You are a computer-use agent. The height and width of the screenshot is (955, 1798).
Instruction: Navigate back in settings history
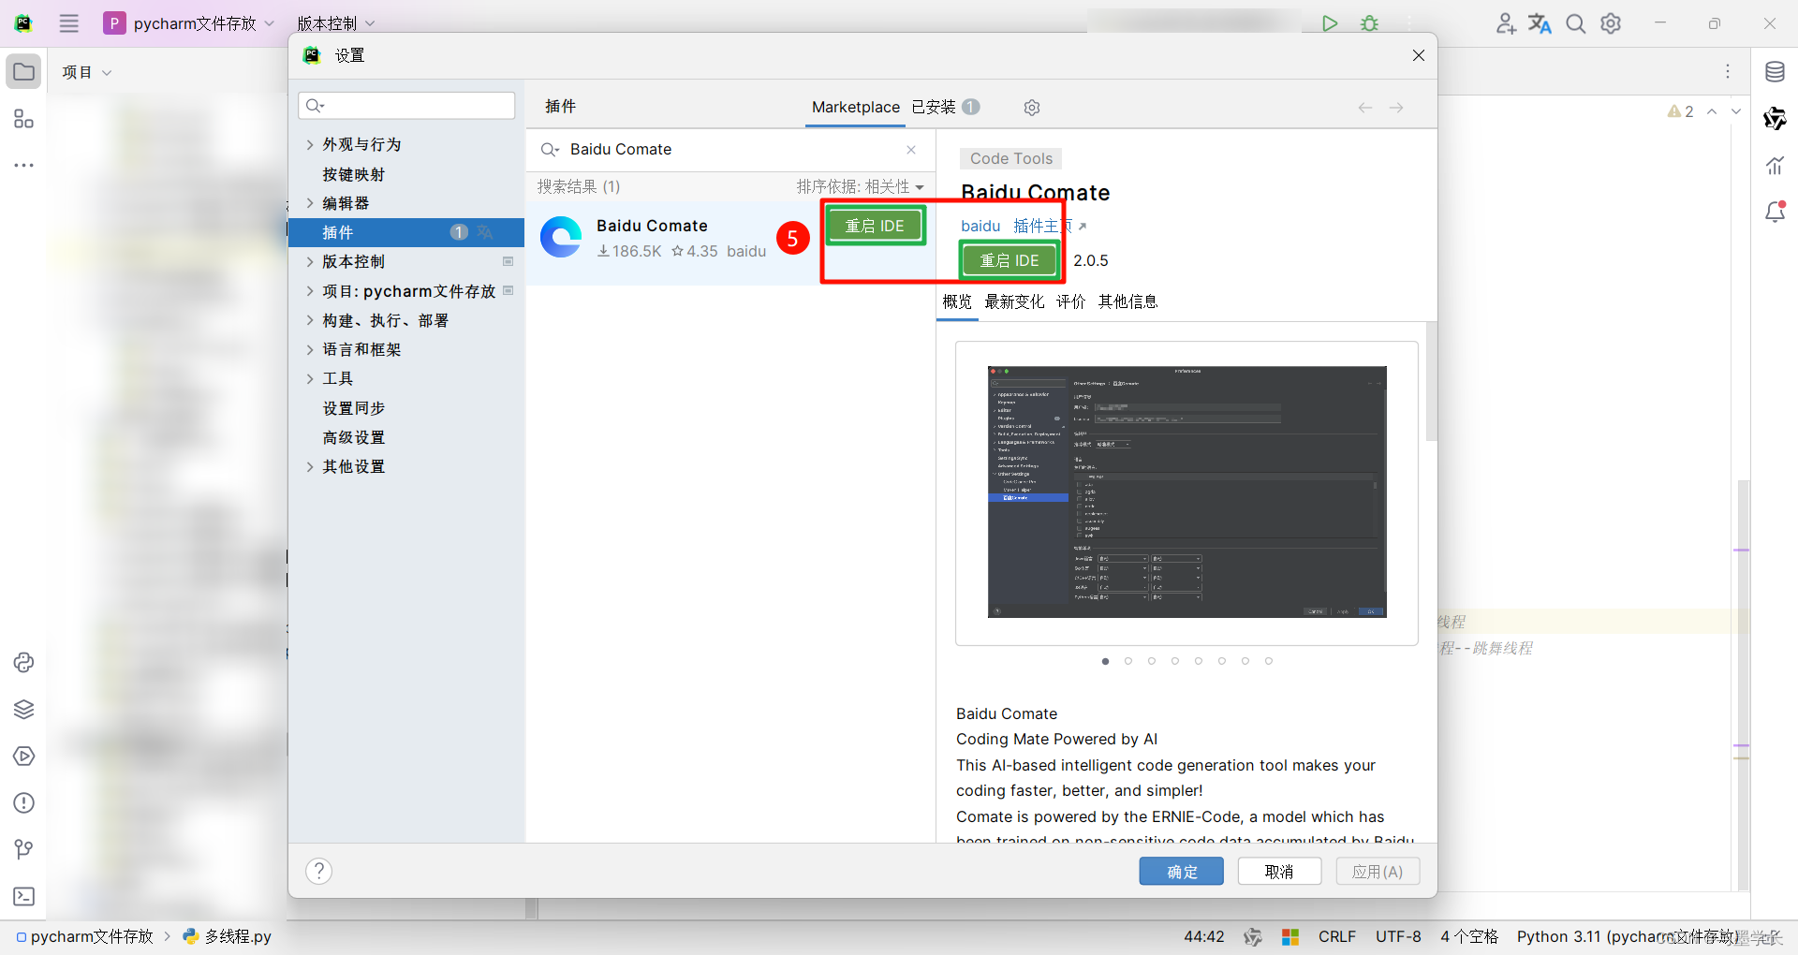pyautogui.click(x=1365, y=108)
